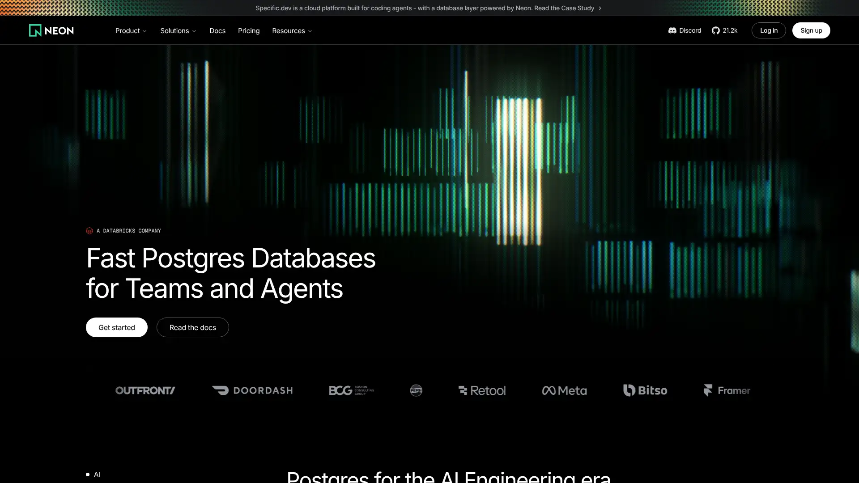The image size is (859, 483).
Task: Click the 'Fast Postgres Databases' headline
Action: (x=231, y=258)
